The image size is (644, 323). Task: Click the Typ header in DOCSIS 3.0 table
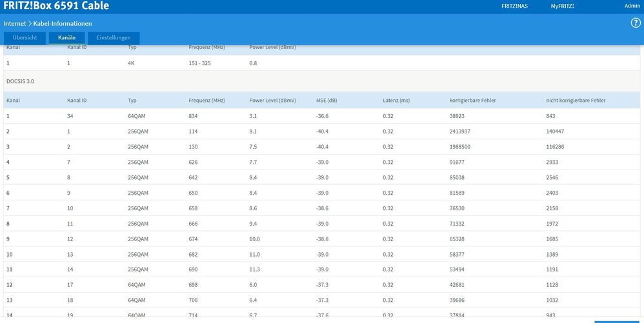132,100
